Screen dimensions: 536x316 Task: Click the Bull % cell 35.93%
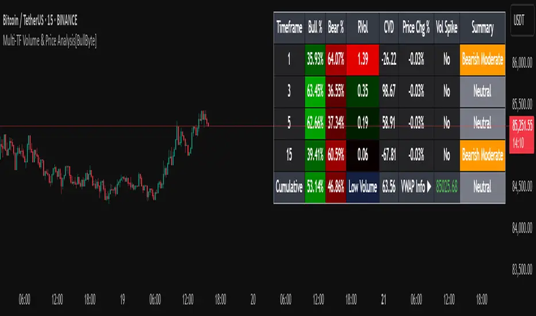tap(315, 60)
